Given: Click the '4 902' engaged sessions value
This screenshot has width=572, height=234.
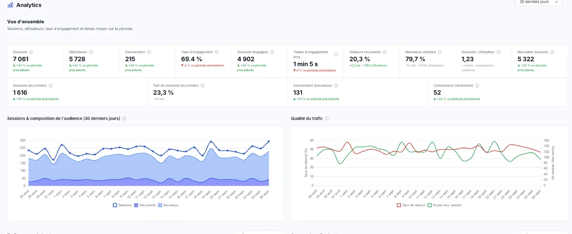Looking at the screenshot, I should [246, 59].
